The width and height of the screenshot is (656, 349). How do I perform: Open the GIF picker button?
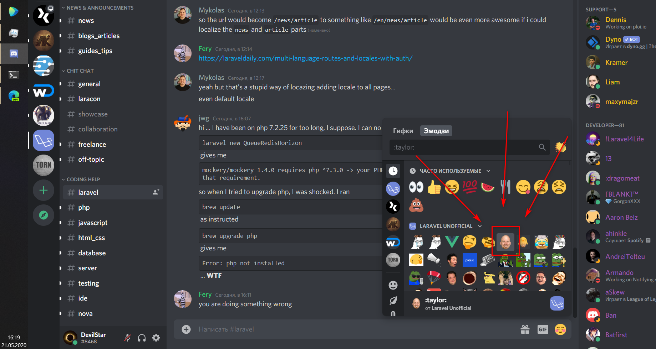pyautogui.click(x=543, y=329)
